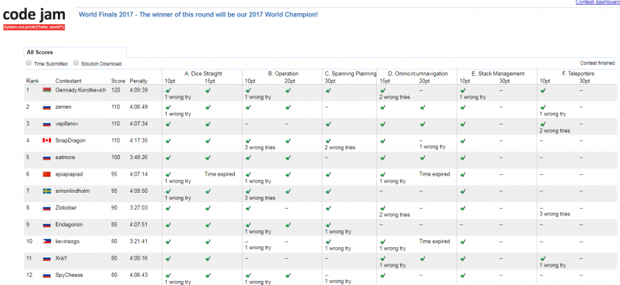620x285 pixels.
Task: Click Gennady's Spanning Planning 30pt green checkmark
Action: (x=328, y=90)
